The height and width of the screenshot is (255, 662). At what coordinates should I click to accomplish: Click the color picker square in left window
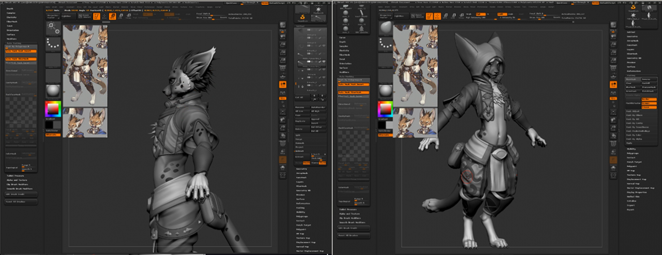pyautogui.click(x=53, y=109)
